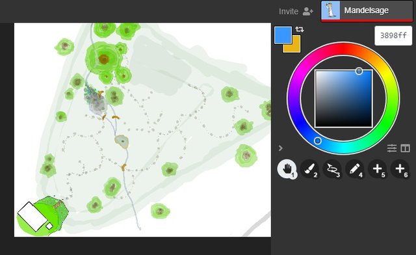Click the Invite button
Image resolution: width=416 pixels, height=255 pixels.
tap(289, 12)
